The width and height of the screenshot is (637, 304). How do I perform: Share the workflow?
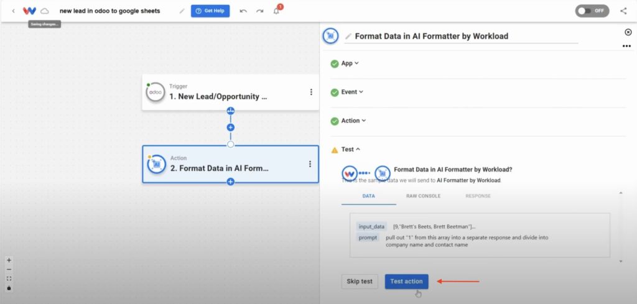coord(623,11)
